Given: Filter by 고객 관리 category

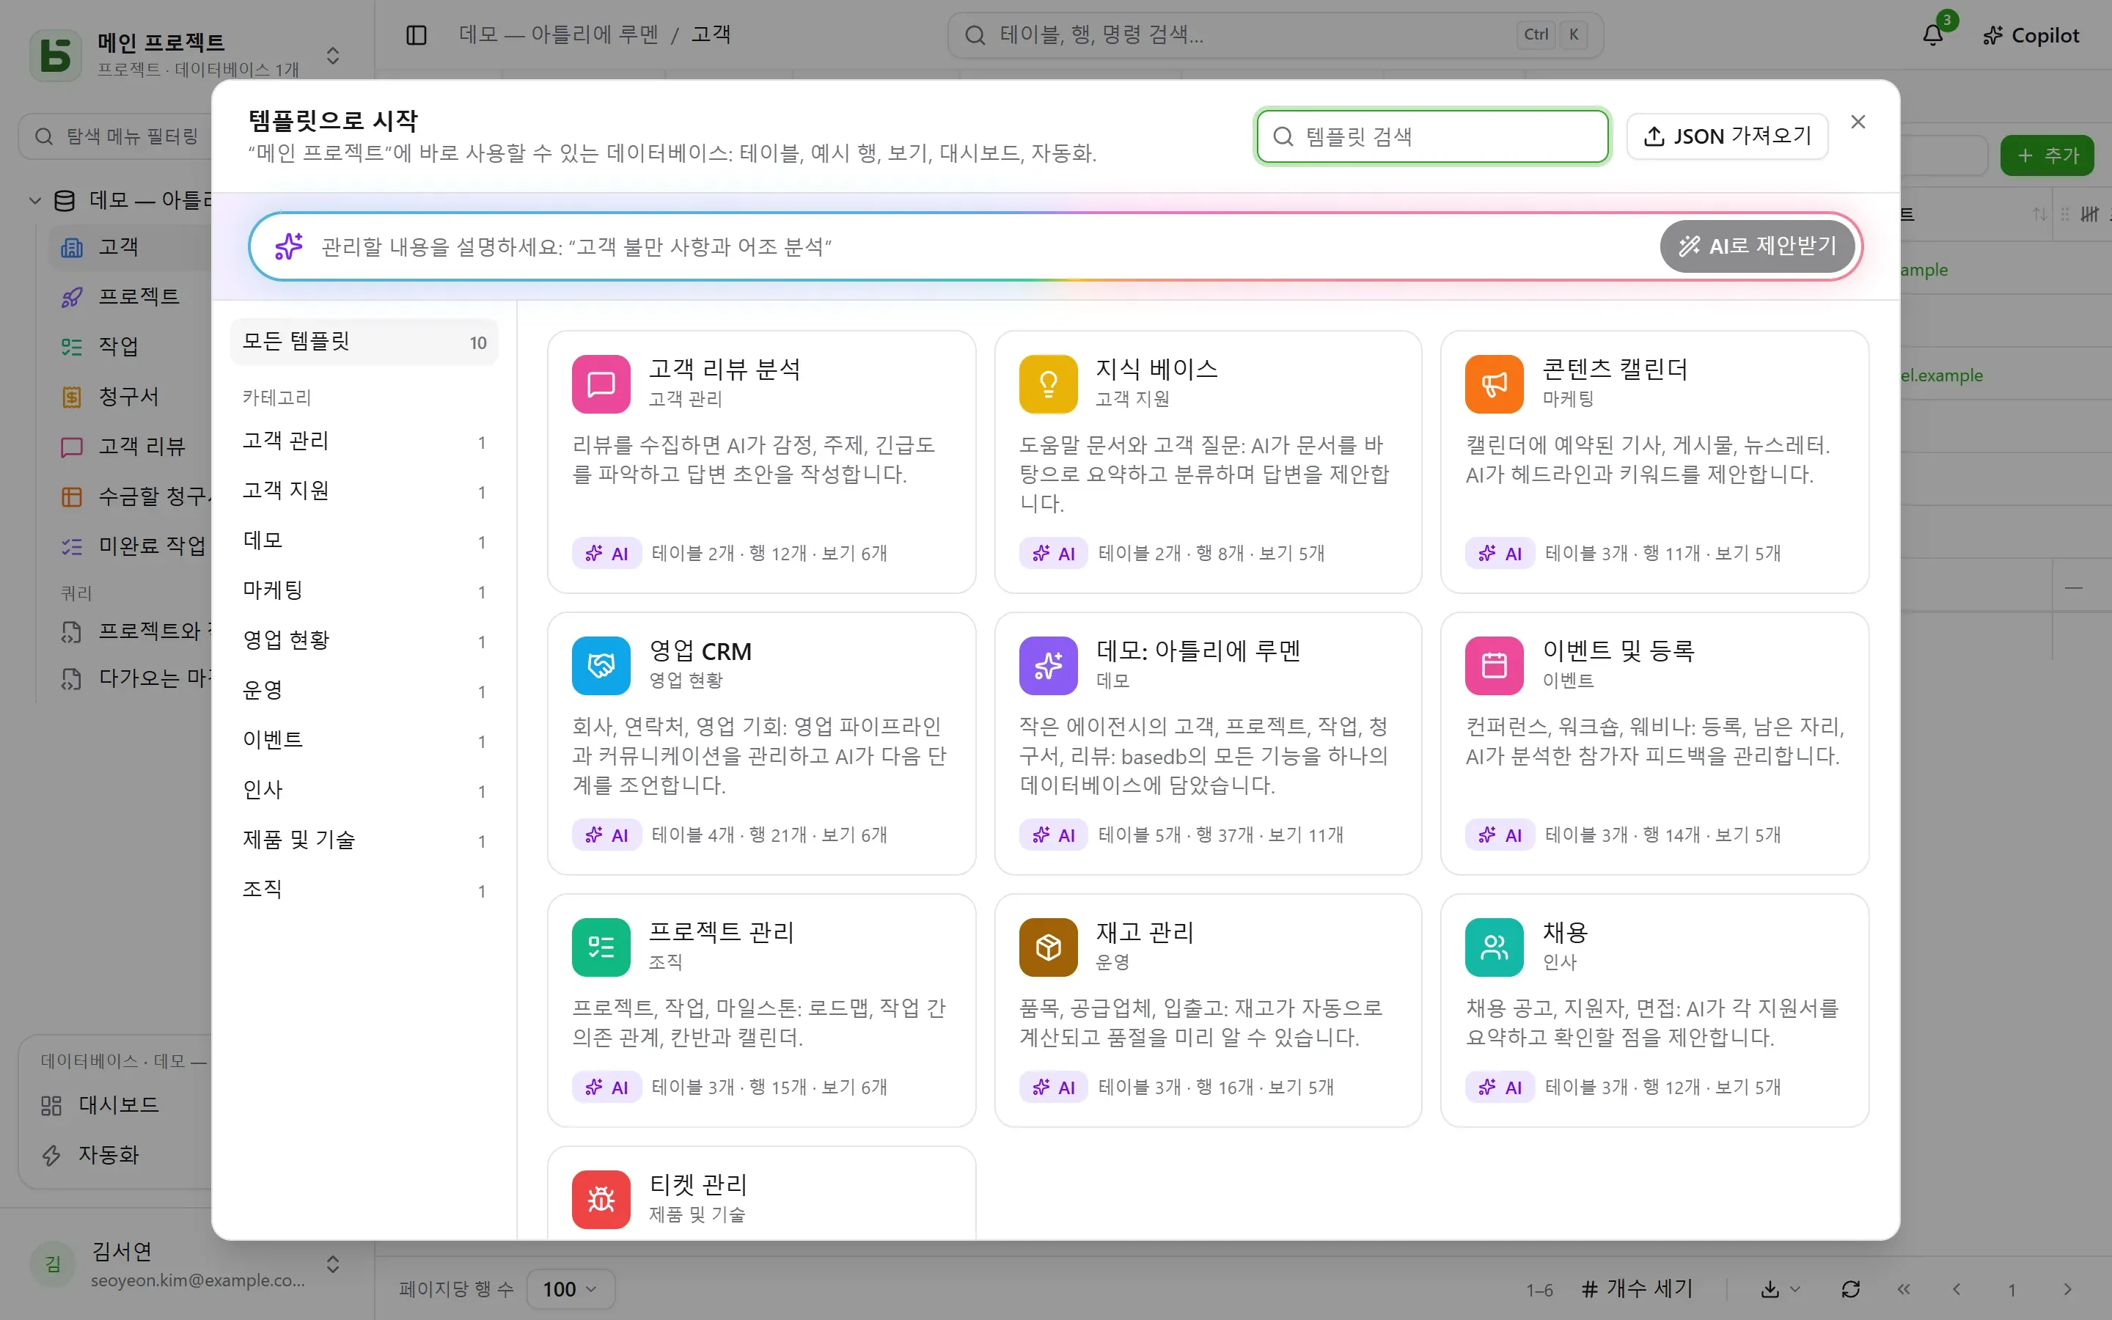Looking at the screenshot, I should coord(364,441).
